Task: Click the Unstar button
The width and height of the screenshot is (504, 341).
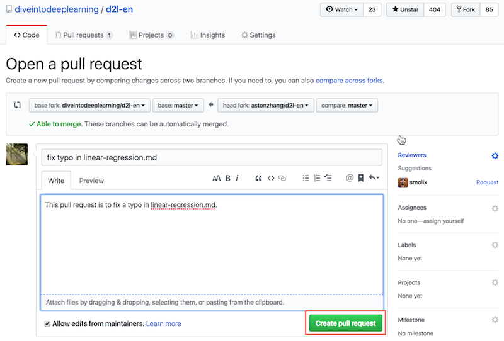Action: [x=405, y=9]
